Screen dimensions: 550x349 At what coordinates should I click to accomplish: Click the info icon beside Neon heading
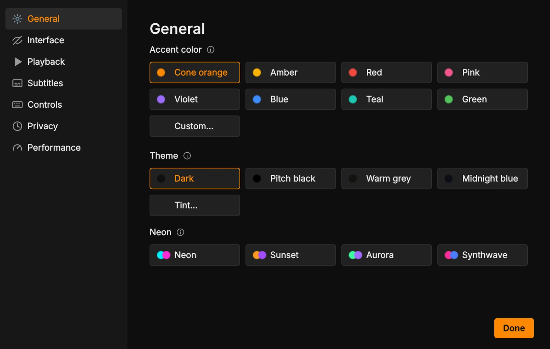[180, 232]
